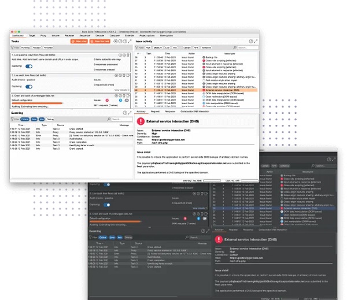Expand Event log panel in light window
347x300 pixels.
pos(130,113)
